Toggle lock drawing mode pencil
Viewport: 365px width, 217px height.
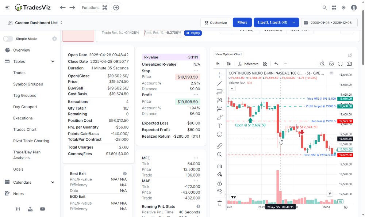219,174
